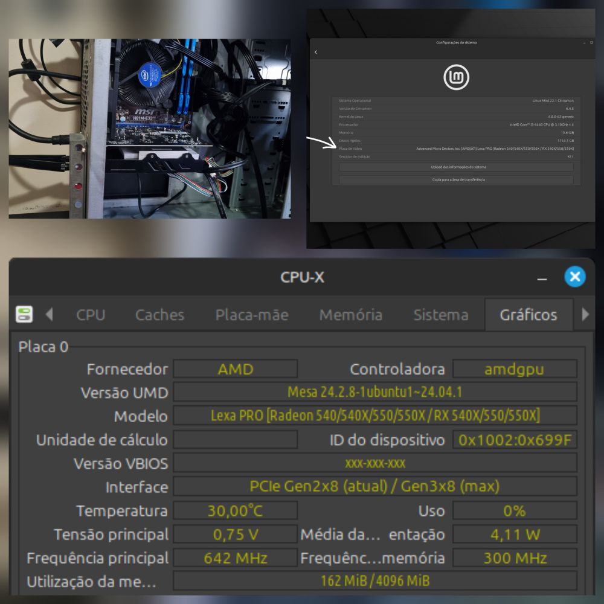The width and height of the screenshot is (604, 604).
Task: Click the Fornecedor field showing AMD
Action: click(236, 369)
